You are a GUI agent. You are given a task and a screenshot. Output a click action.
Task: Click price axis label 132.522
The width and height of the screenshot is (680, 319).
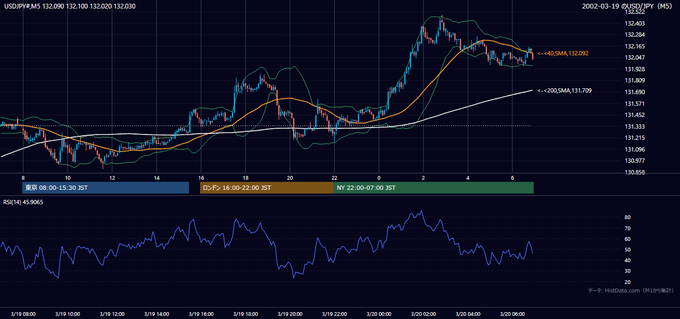click(635, 12)
